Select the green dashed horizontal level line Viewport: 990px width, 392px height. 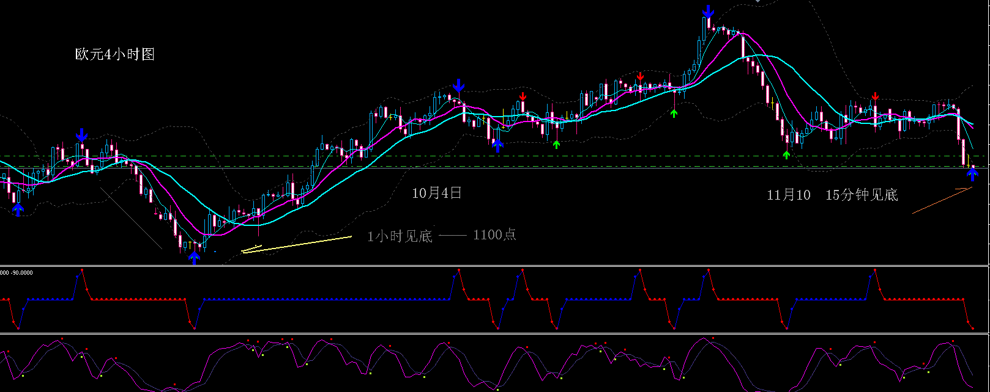click(495, 167)
